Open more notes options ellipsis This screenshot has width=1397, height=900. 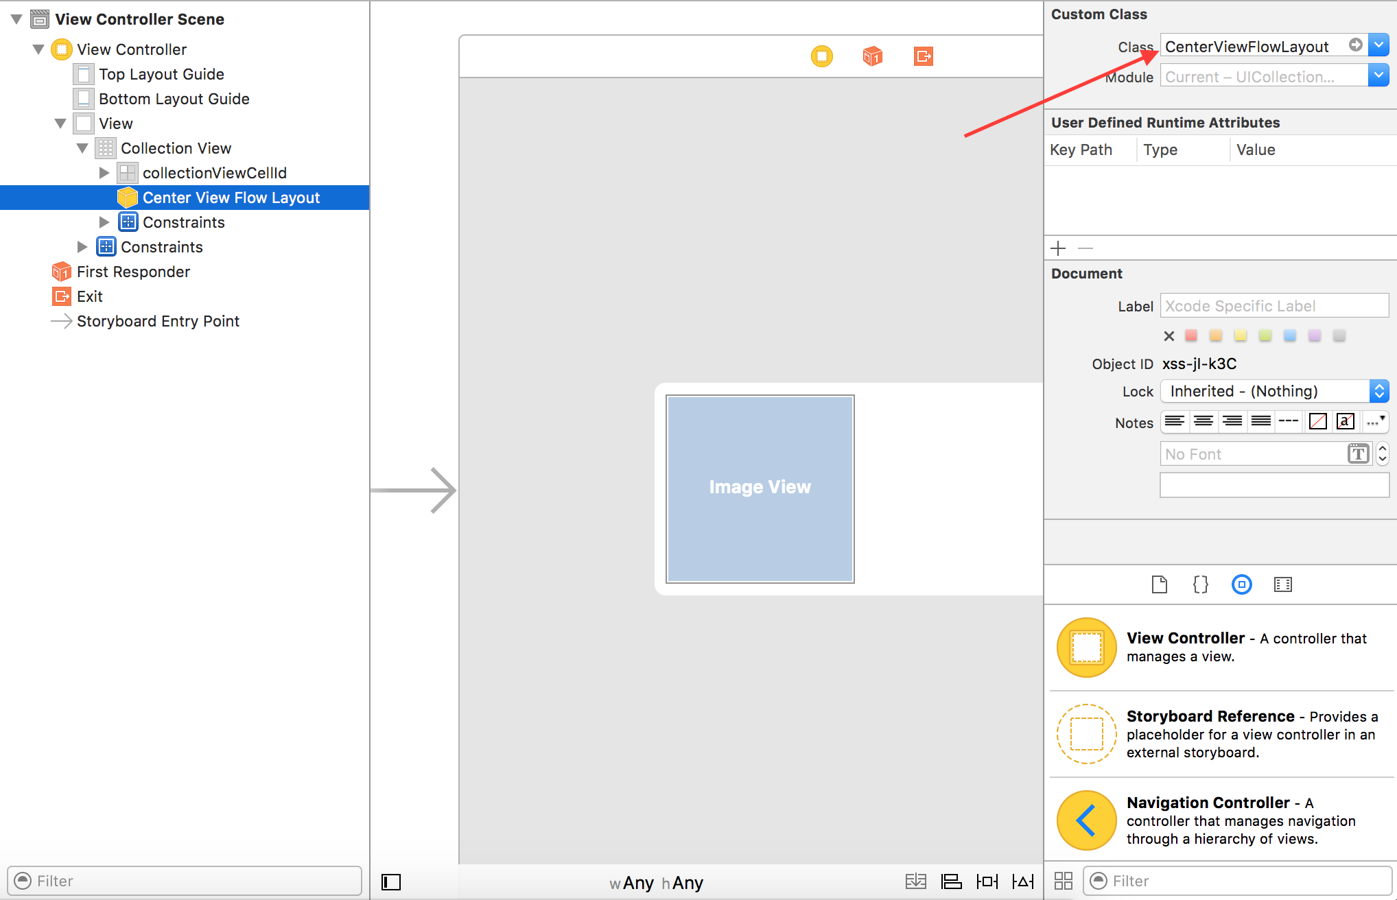1375,421
